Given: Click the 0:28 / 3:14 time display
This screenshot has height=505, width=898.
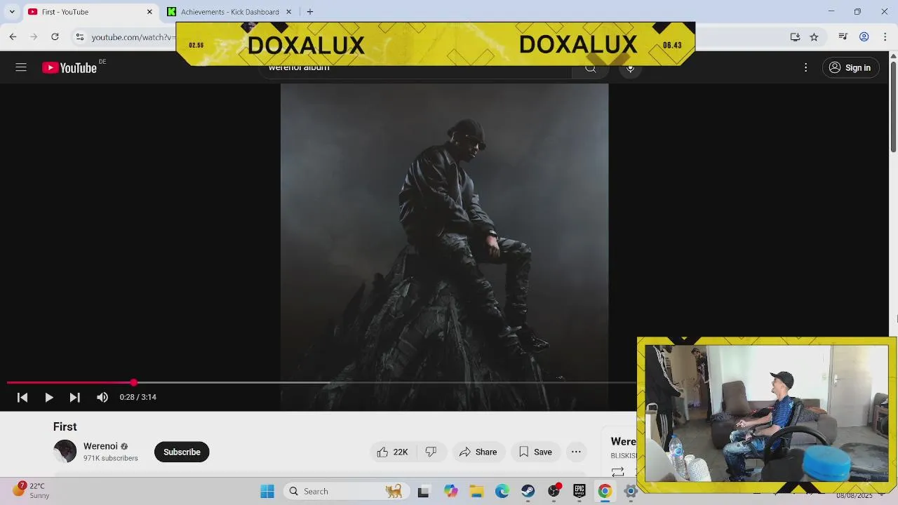Looking at the screenshot, I should (138, 397).
